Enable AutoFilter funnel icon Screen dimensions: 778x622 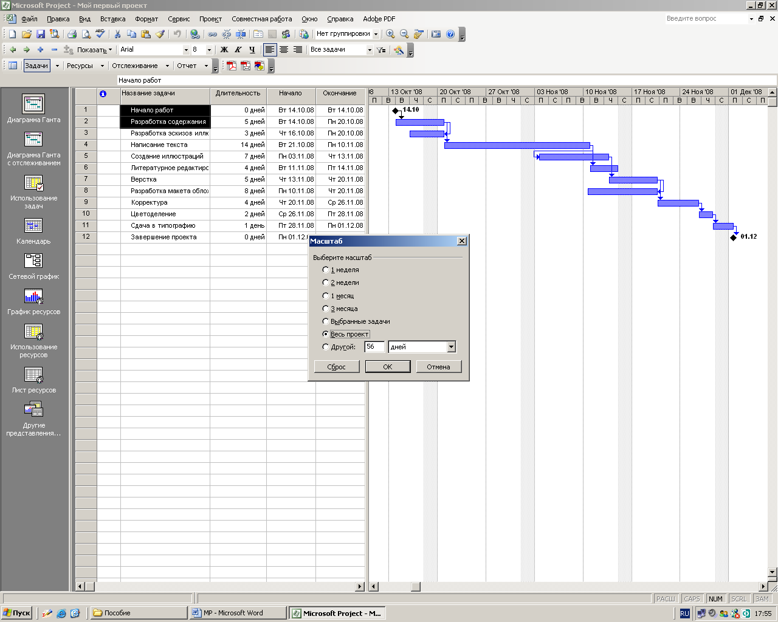click(x=381, y=50)
